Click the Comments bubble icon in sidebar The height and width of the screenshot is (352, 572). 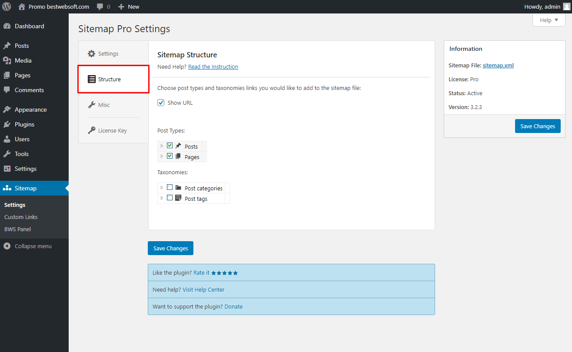7,90
